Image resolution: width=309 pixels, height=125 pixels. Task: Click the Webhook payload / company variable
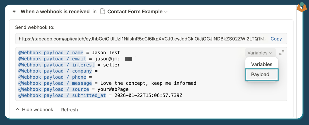55,71
